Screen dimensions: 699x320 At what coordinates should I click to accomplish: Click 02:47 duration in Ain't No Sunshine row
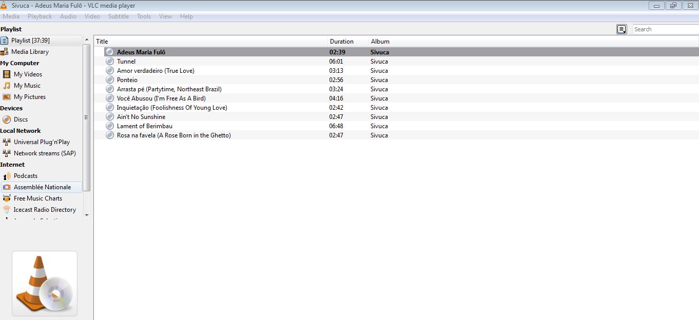(x=336, y=116)
